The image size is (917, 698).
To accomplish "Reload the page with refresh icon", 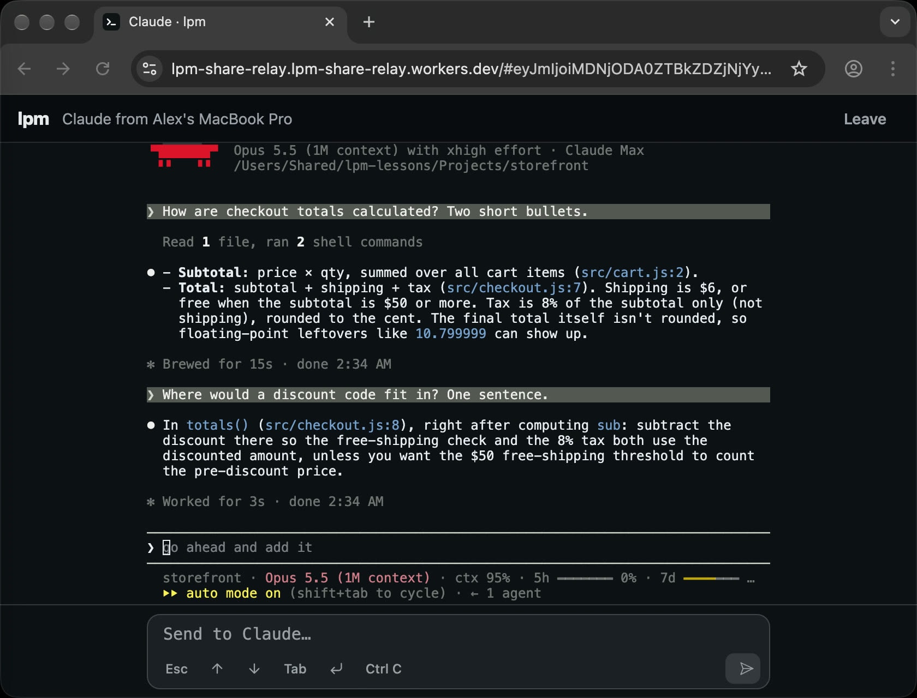I will [x=103, y=69].
